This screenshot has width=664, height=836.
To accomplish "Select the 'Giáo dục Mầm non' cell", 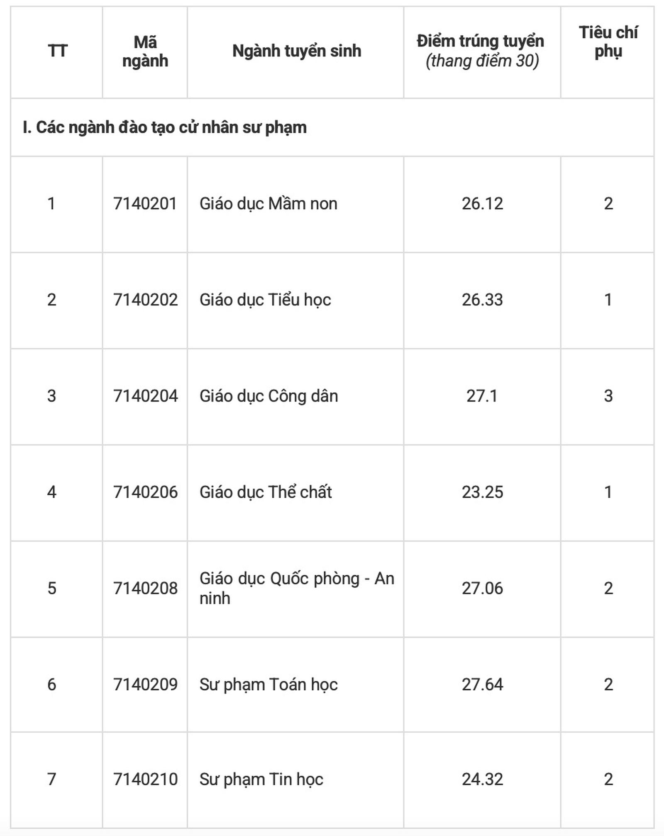I will coord(268,204).
